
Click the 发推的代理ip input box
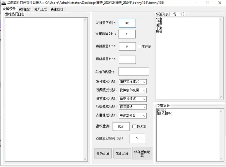pyautogui.click(x=134, y=71)
